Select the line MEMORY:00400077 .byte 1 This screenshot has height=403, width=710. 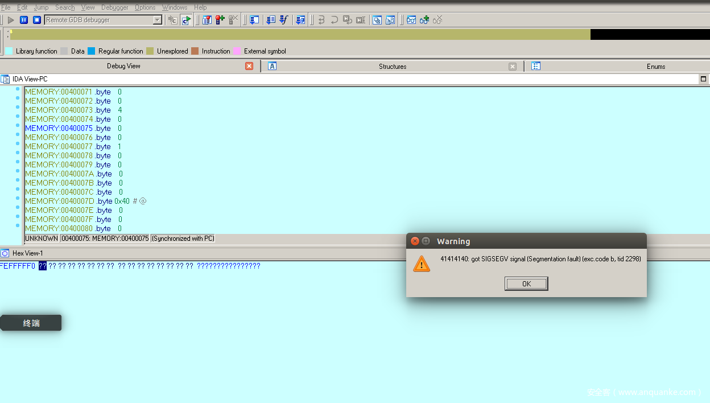point(73,146)
